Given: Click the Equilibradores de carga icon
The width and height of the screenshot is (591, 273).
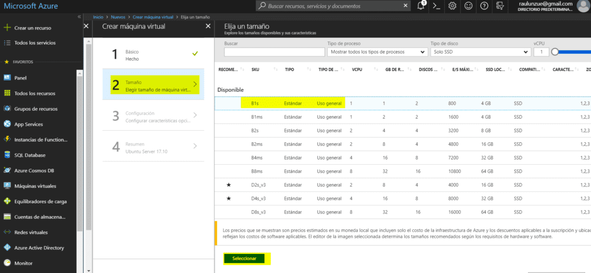Looking at the screenshot, I should [x=7, y=201].
